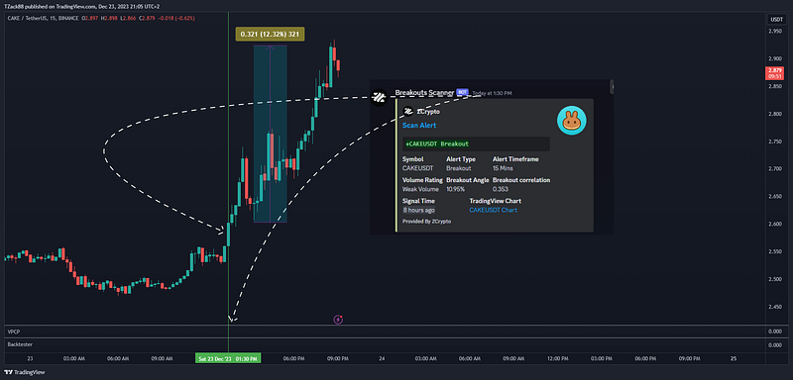
Task: Click the 12:00 PM time axis label
Action: point(558,358)
